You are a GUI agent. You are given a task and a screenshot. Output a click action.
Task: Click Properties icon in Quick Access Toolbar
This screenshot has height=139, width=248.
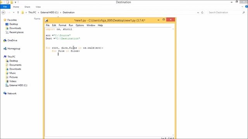coord(7,2)
